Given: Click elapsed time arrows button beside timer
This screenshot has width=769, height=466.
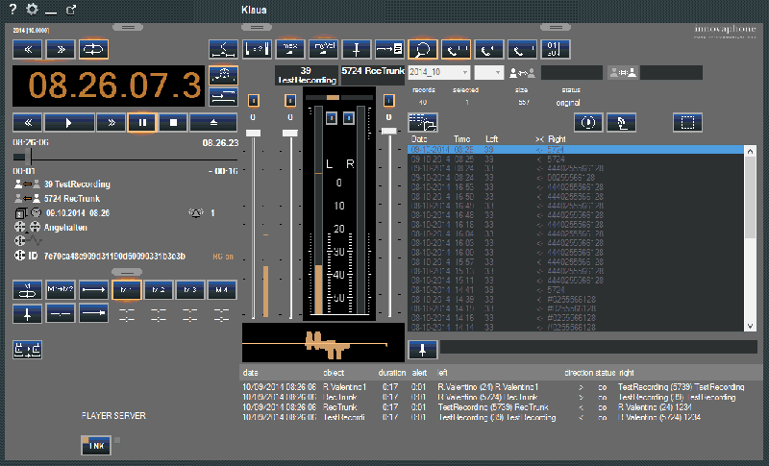Looking at the screenshot, I should (224, 97).
